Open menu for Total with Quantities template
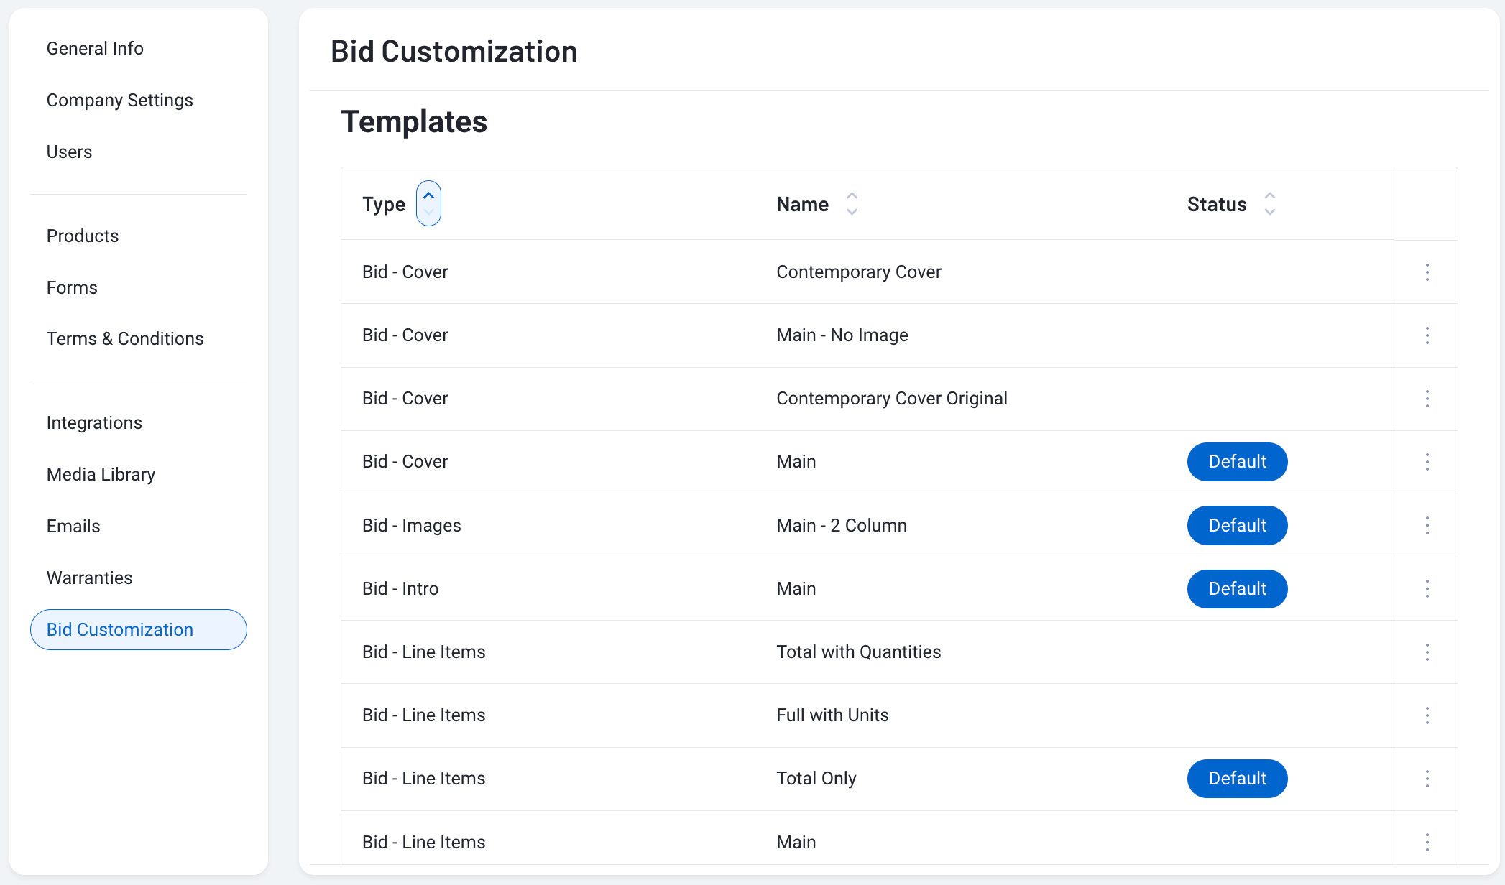The image size is (1505, 885). (1427, 652)
